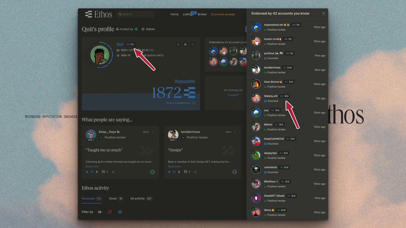Image resolution: width=406 pixels, height=228 pixels.
Task: Toggle the red slash filter icon
Action: (x=110, y=212)
